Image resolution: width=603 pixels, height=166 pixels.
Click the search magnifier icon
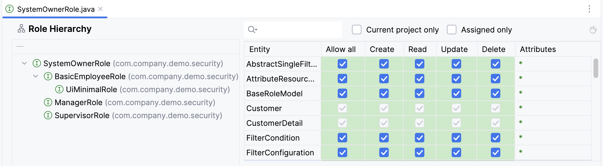pyautogui.click(x=252, y=30)
